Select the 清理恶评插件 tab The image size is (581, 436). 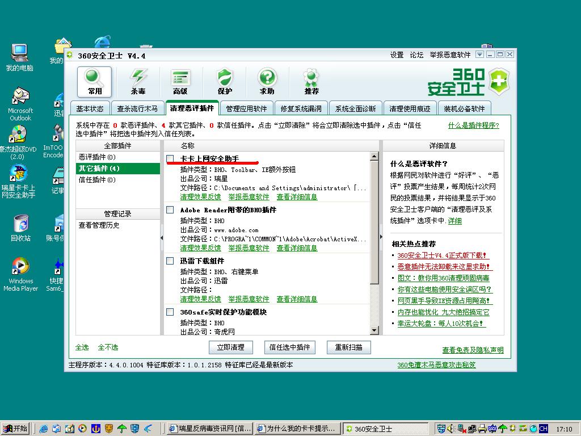tap(192, 108)
